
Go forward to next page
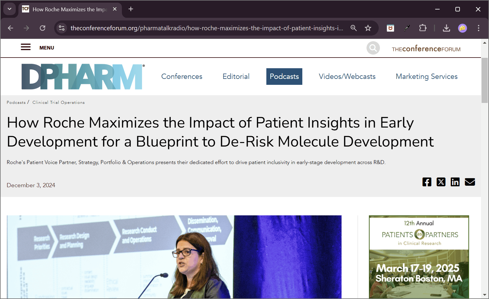pos(26,28)
